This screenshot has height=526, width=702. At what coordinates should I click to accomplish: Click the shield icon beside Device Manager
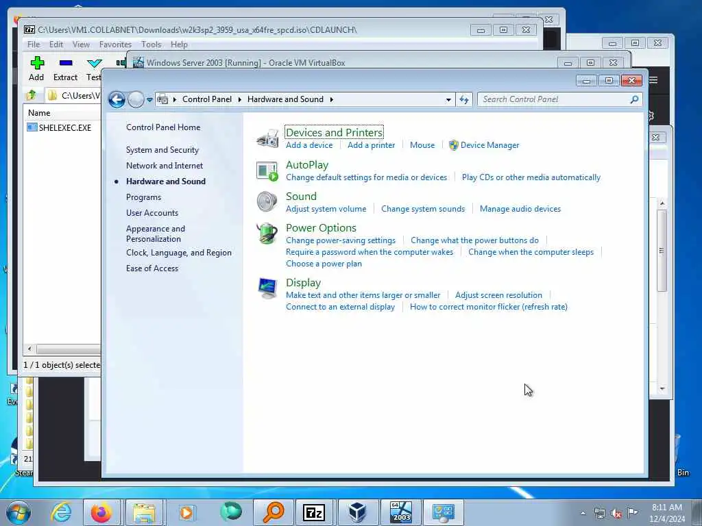(454, 145)
